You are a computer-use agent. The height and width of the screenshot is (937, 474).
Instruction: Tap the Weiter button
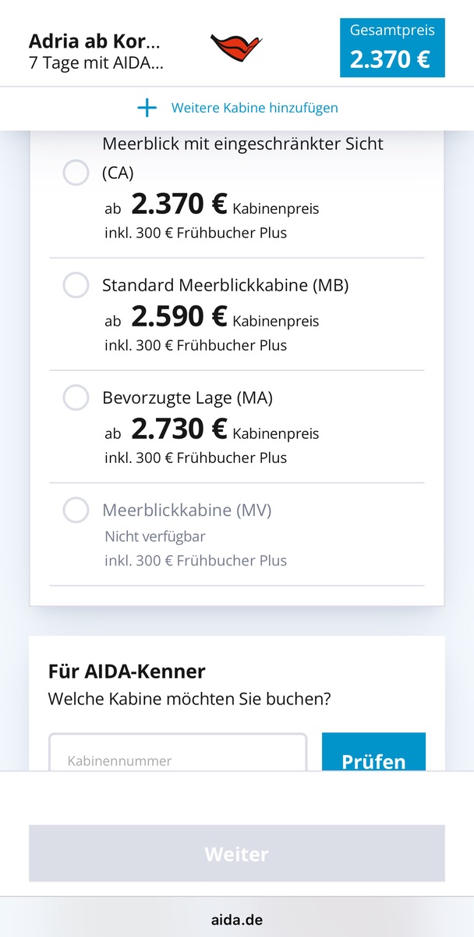click(x=237, y=853)
